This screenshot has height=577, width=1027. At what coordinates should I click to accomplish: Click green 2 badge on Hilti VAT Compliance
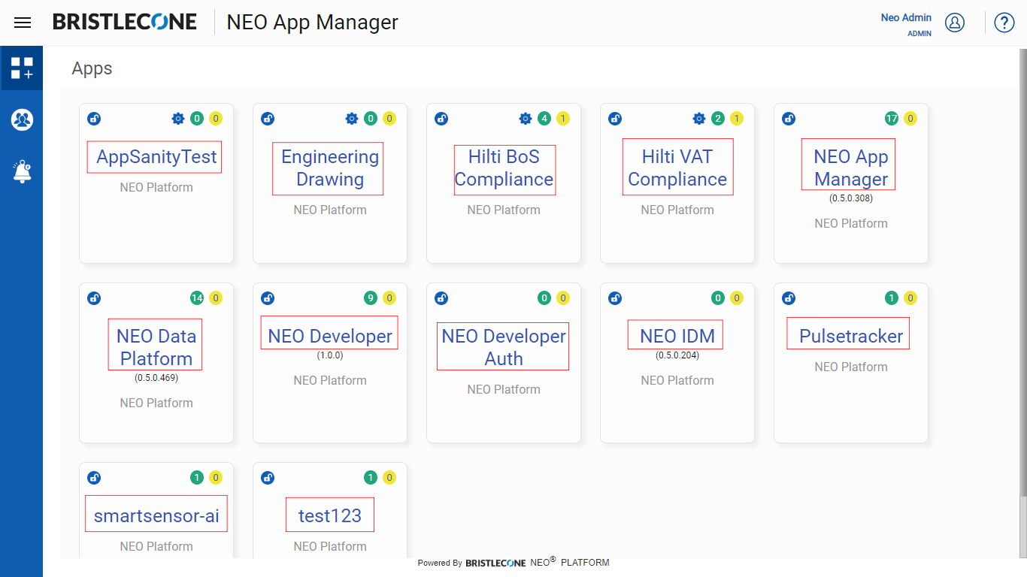pyautogui.click(x=718, y=119)
